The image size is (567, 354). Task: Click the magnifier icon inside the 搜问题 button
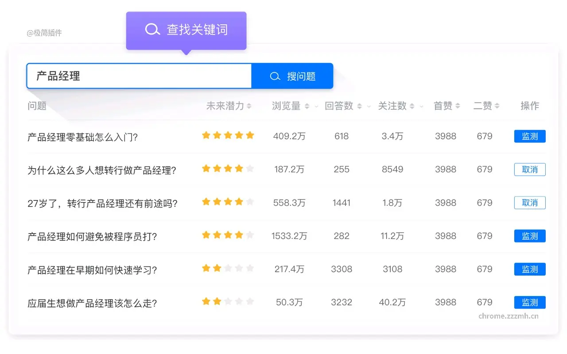pos(276,76)
